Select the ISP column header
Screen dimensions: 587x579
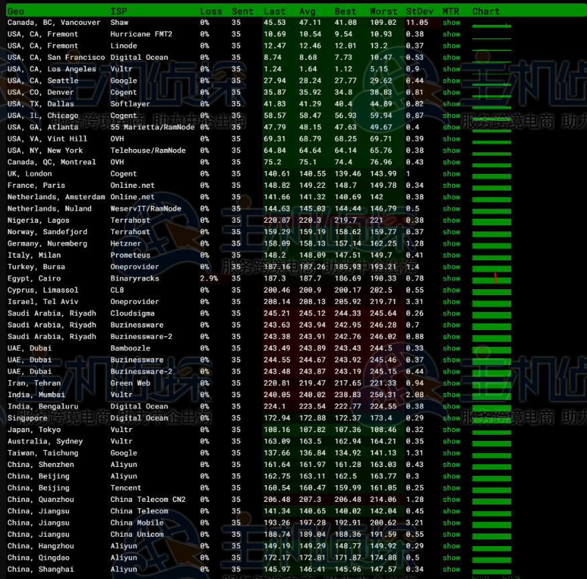(x=118, y=11)
